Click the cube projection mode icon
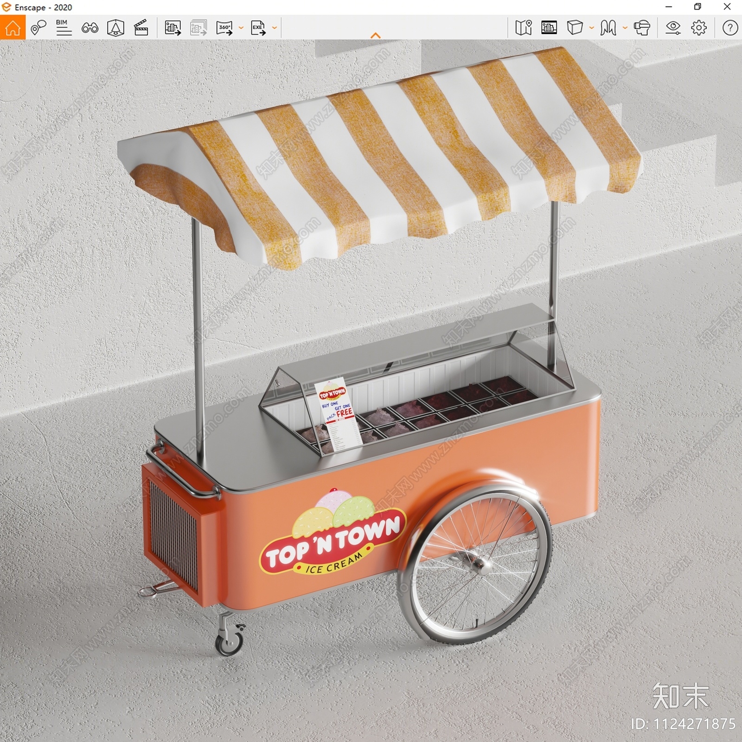The height and width of the screenshot is (742, 742). pos(575,27)
